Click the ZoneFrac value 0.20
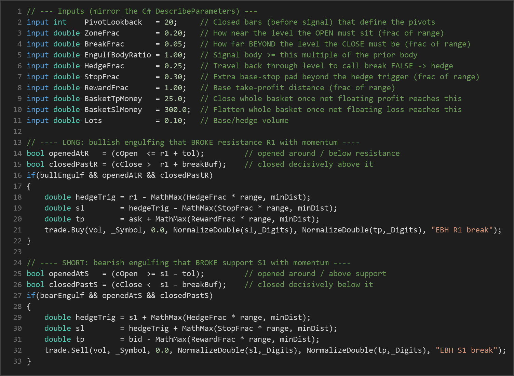The height and width of the screenshot is (376, 514). click(x=173, y=33)
